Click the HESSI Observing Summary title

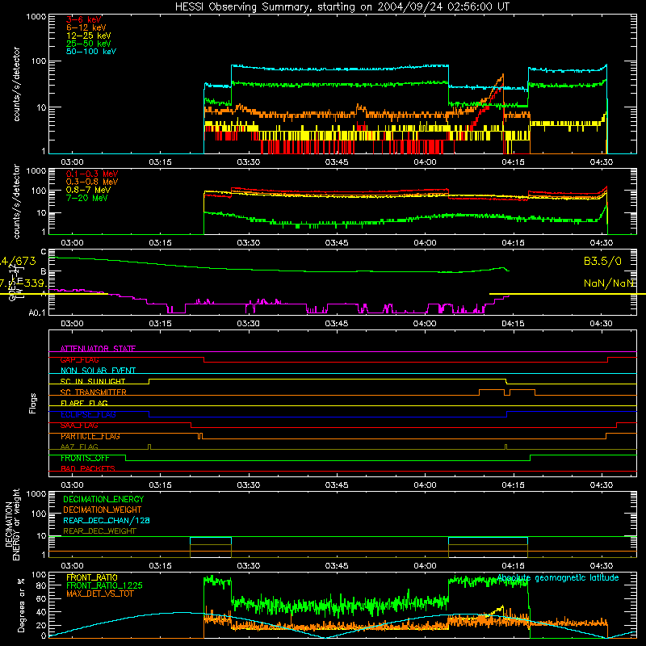[x=342, y=7]
